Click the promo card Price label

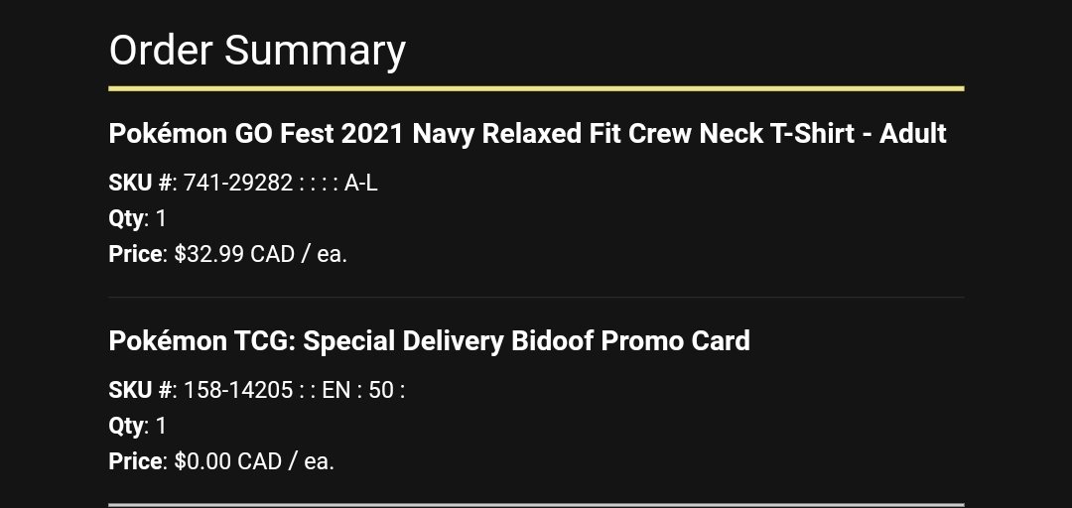[135, 461]
